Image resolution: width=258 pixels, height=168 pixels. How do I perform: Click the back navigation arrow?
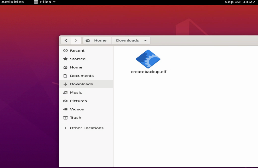(x=66, y=40)
